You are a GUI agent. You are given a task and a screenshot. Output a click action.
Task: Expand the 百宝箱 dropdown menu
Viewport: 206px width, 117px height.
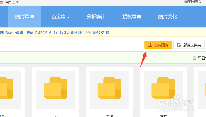coord(60,17)
